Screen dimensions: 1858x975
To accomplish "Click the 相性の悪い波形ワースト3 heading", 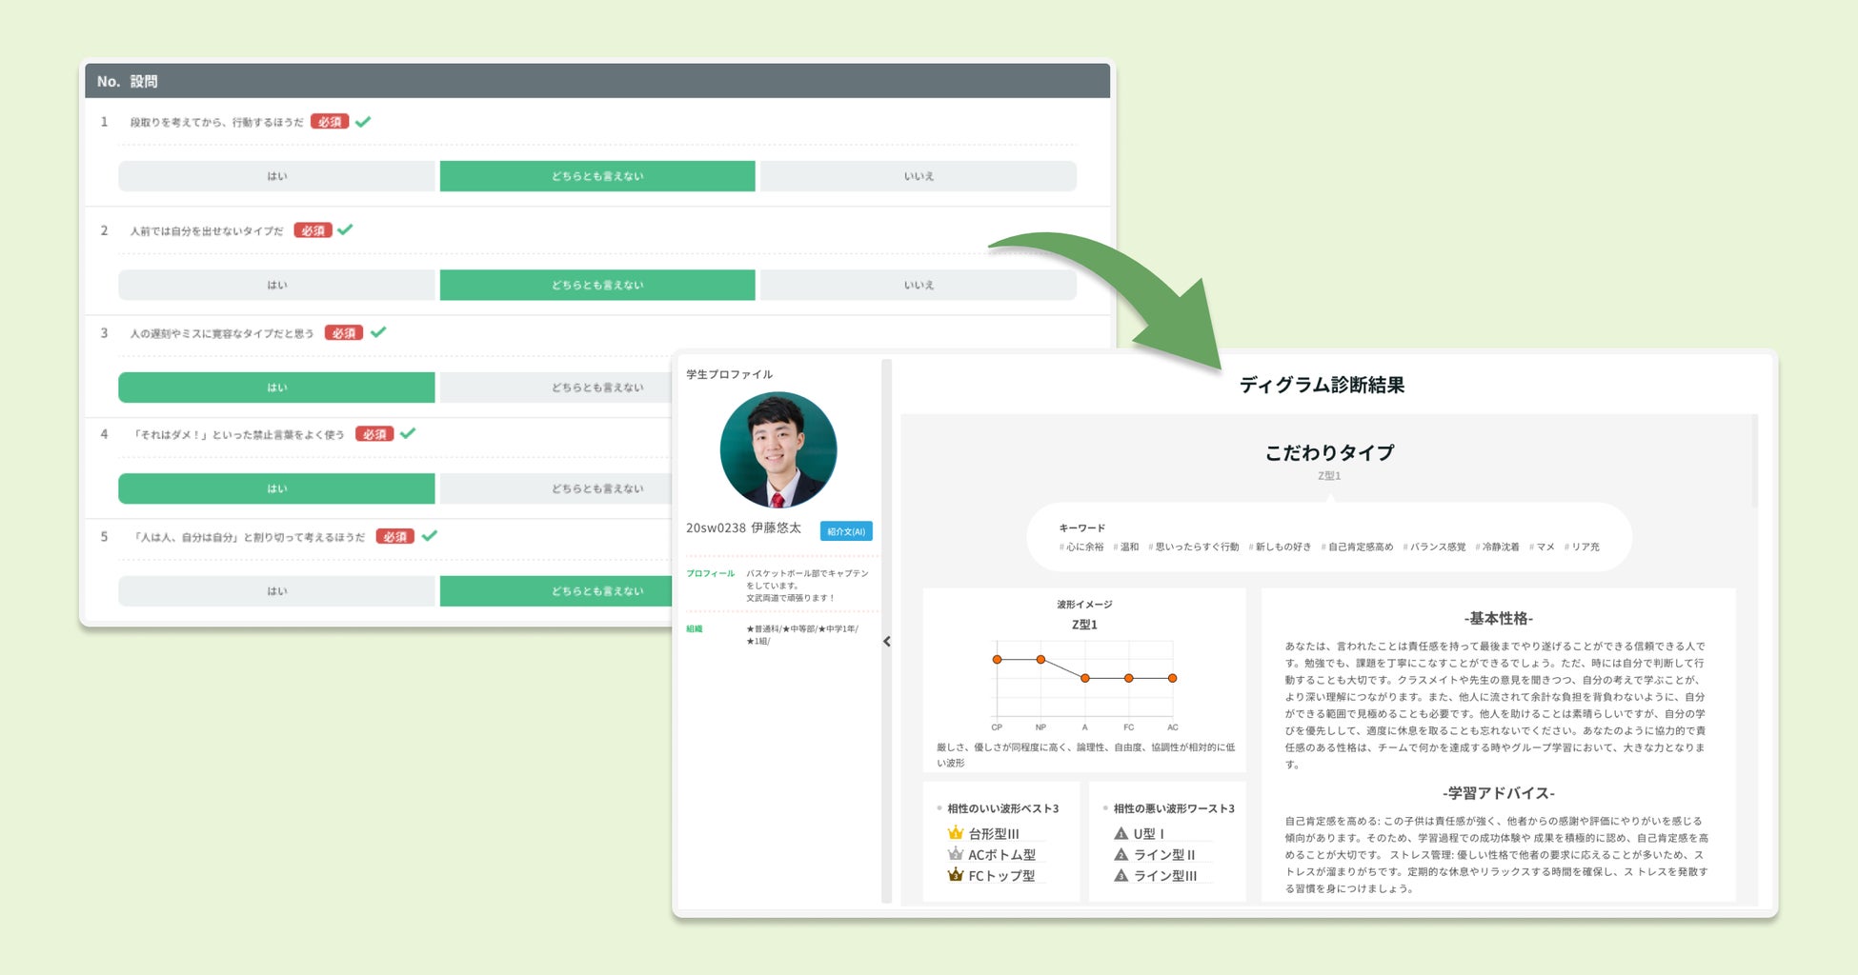I will click(1174, 808).
